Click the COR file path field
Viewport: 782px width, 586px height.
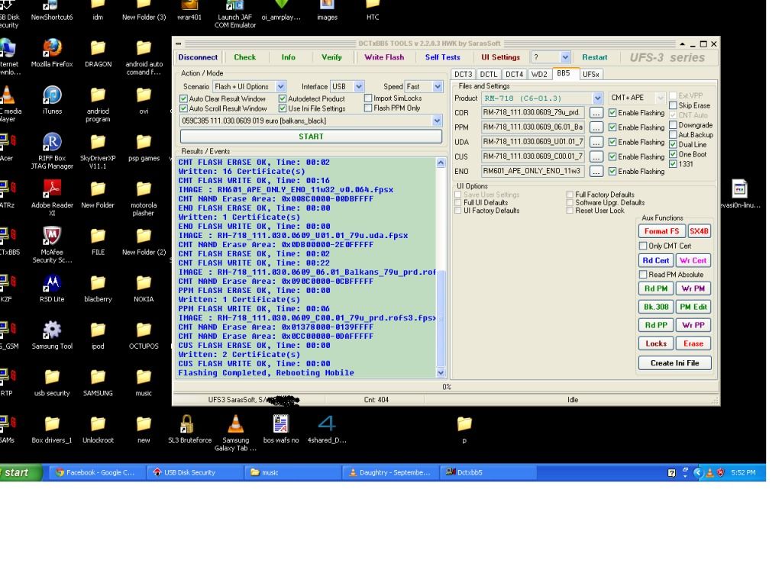(533, 113)
